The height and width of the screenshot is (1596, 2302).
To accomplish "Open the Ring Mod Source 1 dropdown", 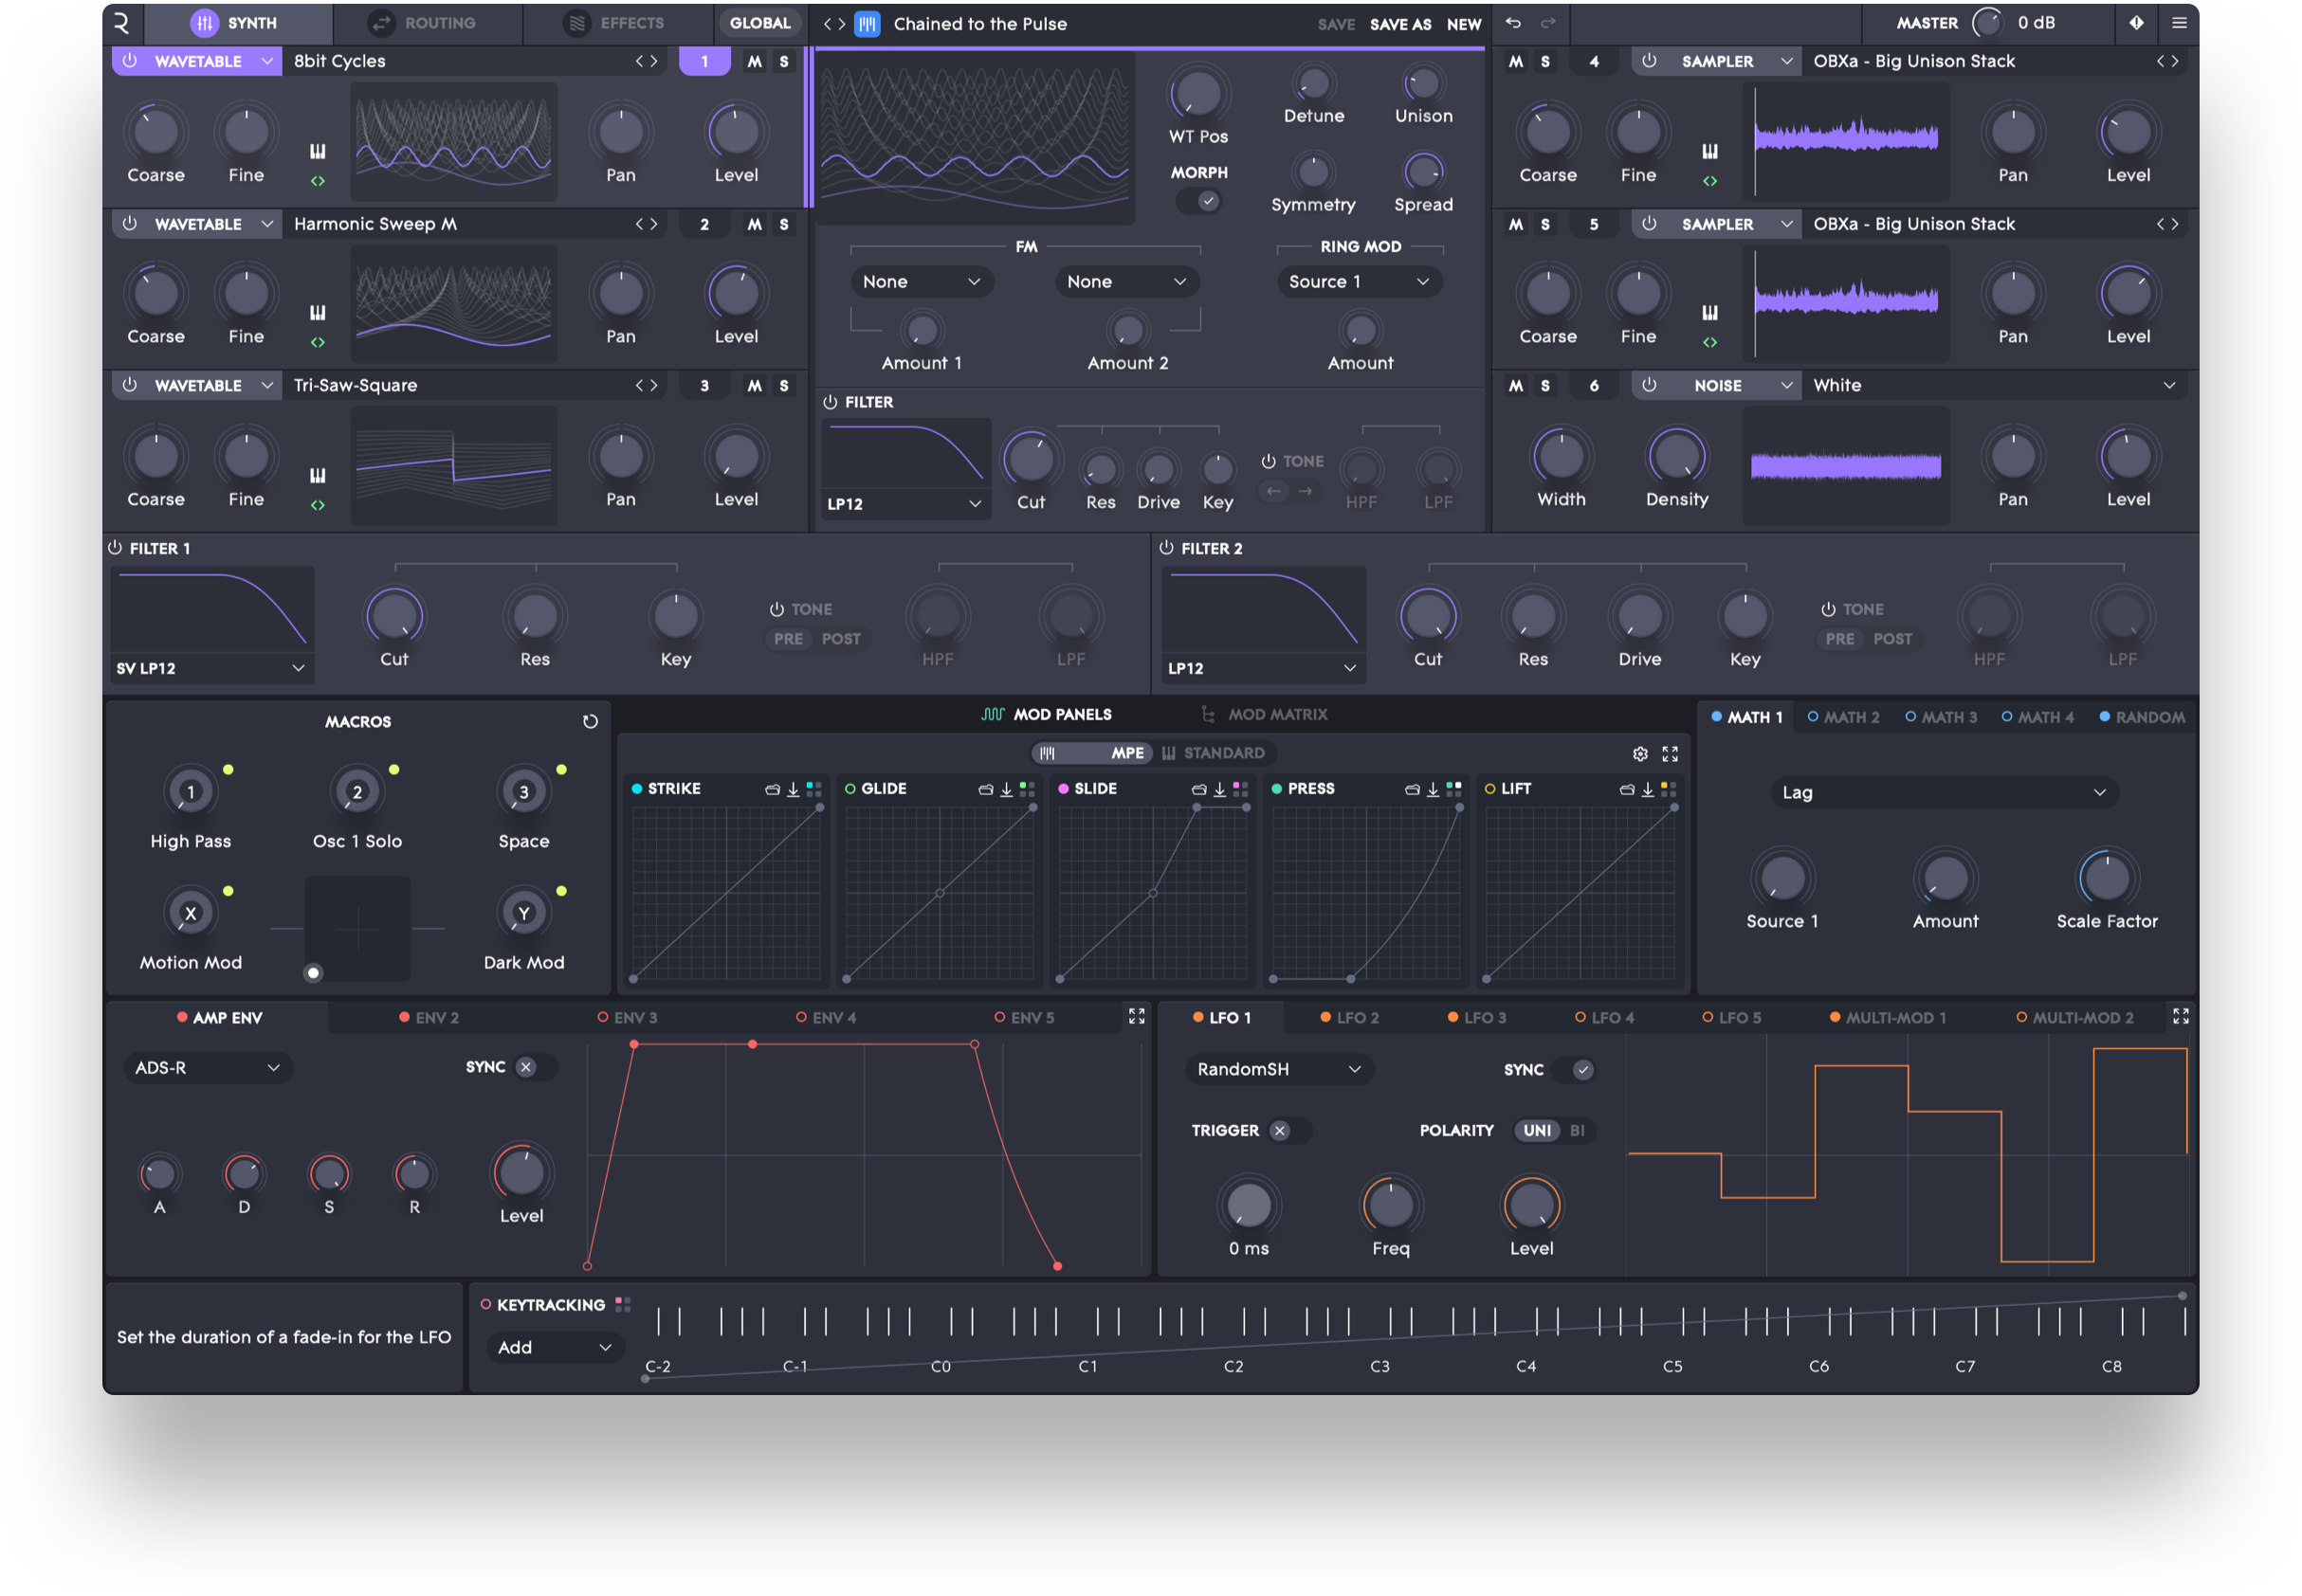I will [x=1359, y=282].
